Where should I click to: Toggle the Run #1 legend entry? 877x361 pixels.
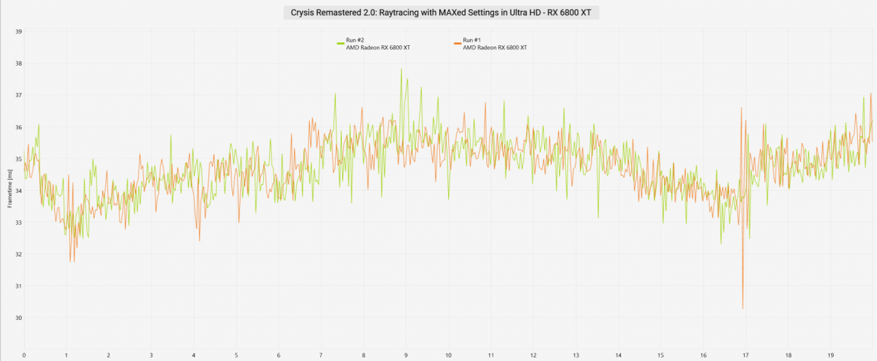pos(491,44)
